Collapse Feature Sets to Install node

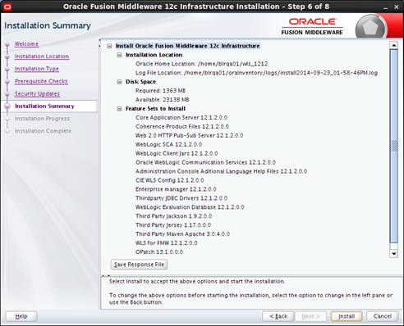pos(119,109)
